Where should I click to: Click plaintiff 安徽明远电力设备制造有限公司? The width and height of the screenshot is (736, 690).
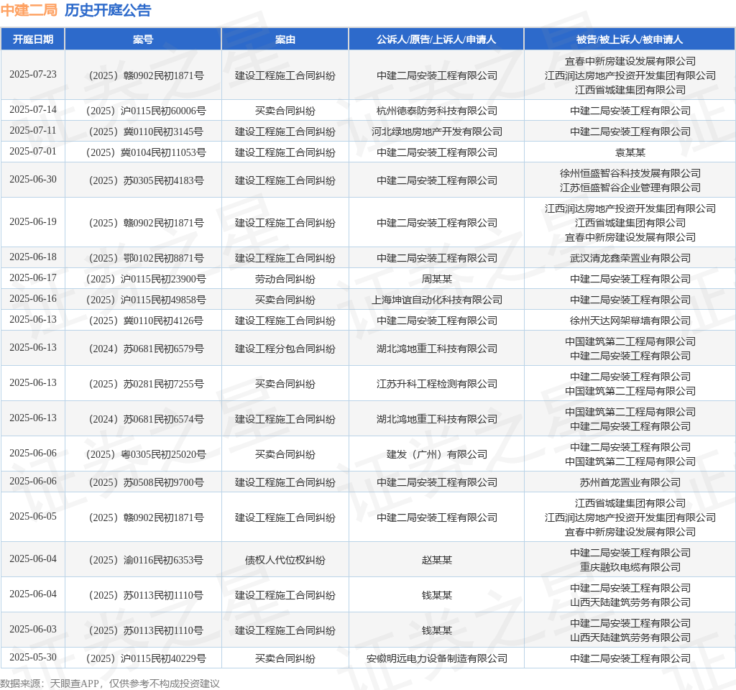436,658
